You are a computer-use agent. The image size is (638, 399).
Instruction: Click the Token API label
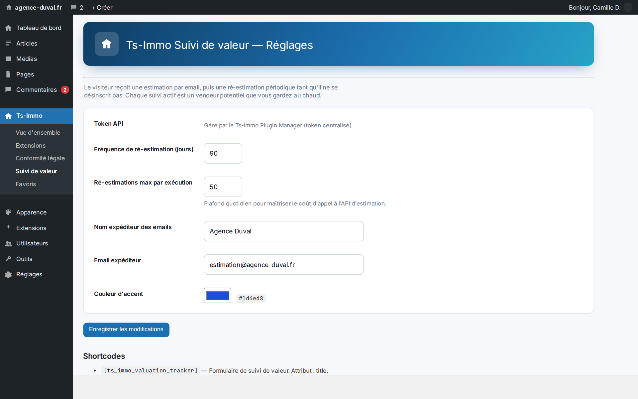click(x=109, y=124)
